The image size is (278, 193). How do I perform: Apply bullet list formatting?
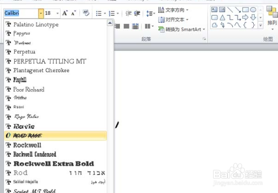99,13
